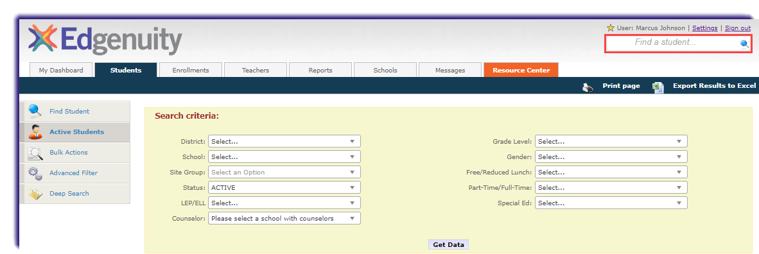Click the Settings link
Viewport: 759px width, 254px height.
(x=705, y=28)
